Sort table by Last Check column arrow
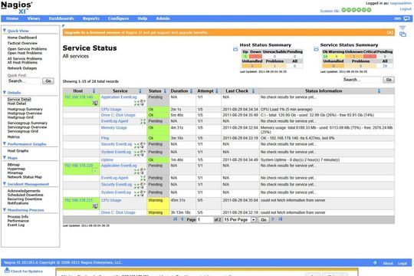Screen dimensions: 414x276 point(253,91)
